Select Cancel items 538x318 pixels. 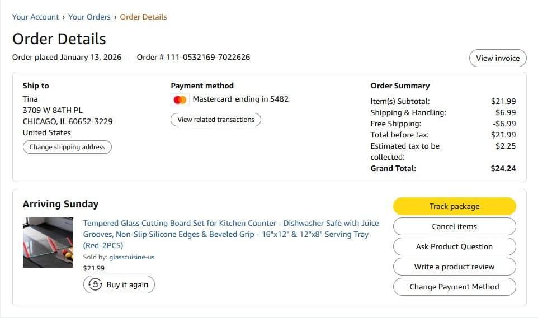(454, 226)
